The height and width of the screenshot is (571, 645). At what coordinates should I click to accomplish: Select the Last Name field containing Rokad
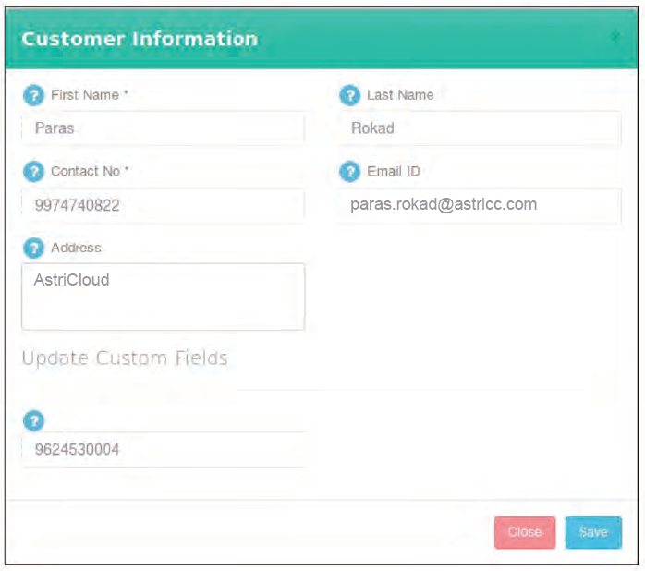[x=479, y=128]
